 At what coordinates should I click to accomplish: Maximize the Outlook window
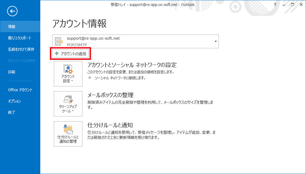[293, 5]
